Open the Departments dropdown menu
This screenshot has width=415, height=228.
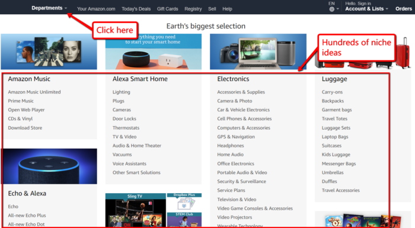click(49, 8)
